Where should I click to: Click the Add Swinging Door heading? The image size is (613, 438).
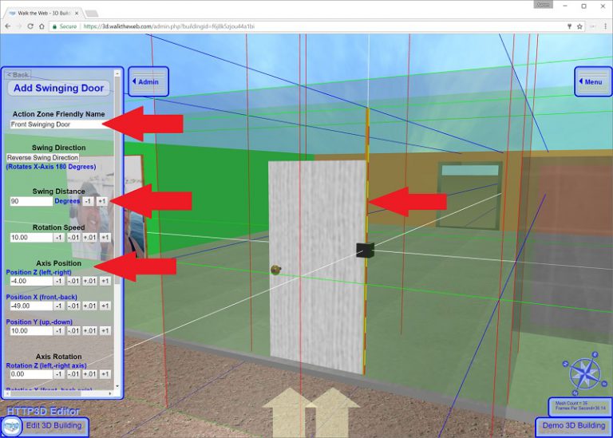[58, 88]
